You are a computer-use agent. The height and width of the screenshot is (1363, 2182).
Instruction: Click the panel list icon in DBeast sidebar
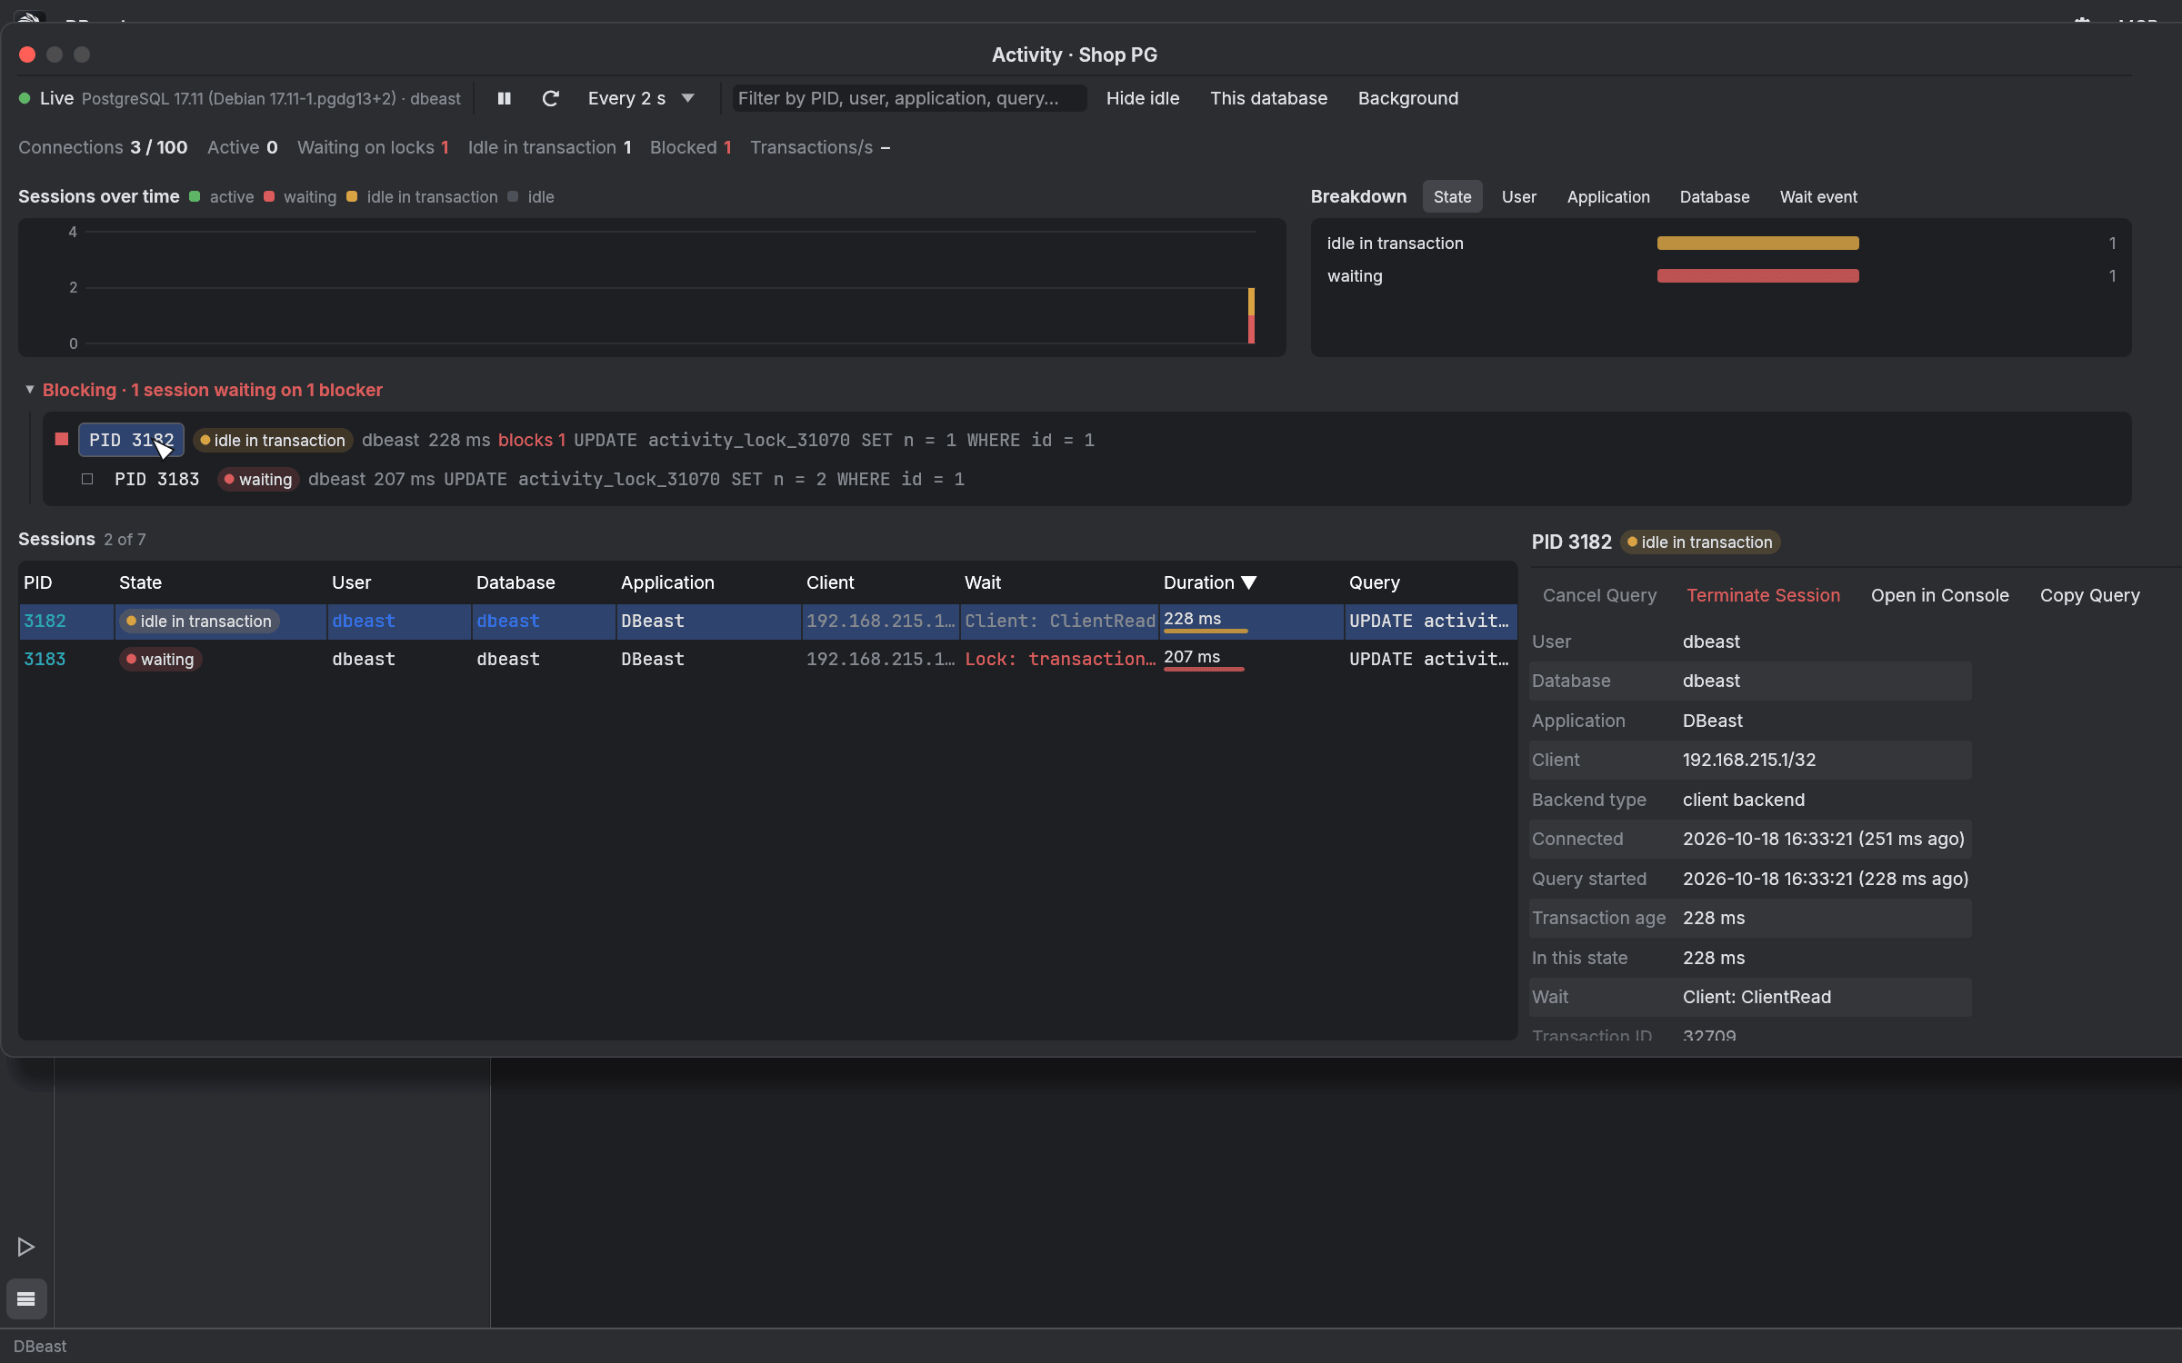[x=26, y=1298]
